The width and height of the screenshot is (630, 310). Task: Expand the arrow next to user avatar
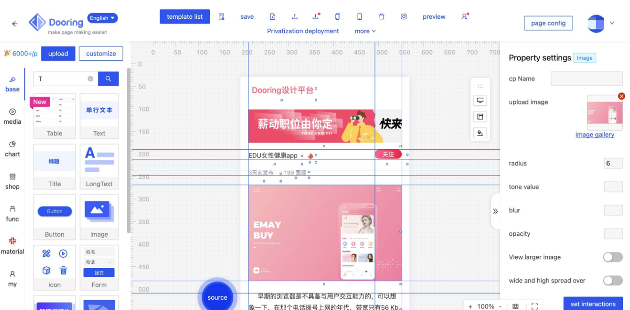pos(612,23)
